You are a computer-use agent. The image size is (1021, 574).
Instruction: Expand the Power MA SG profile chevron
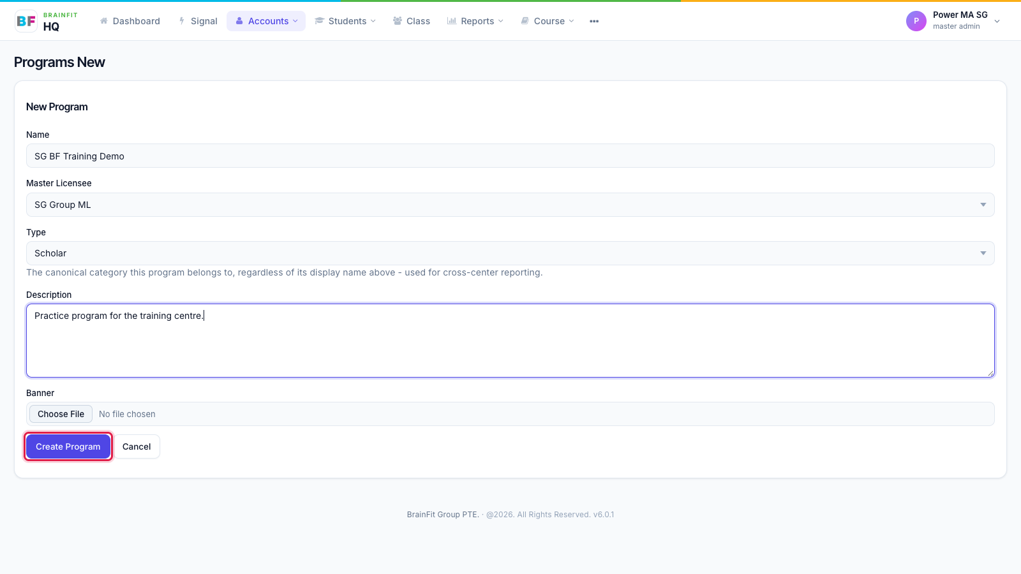[997, 21]
